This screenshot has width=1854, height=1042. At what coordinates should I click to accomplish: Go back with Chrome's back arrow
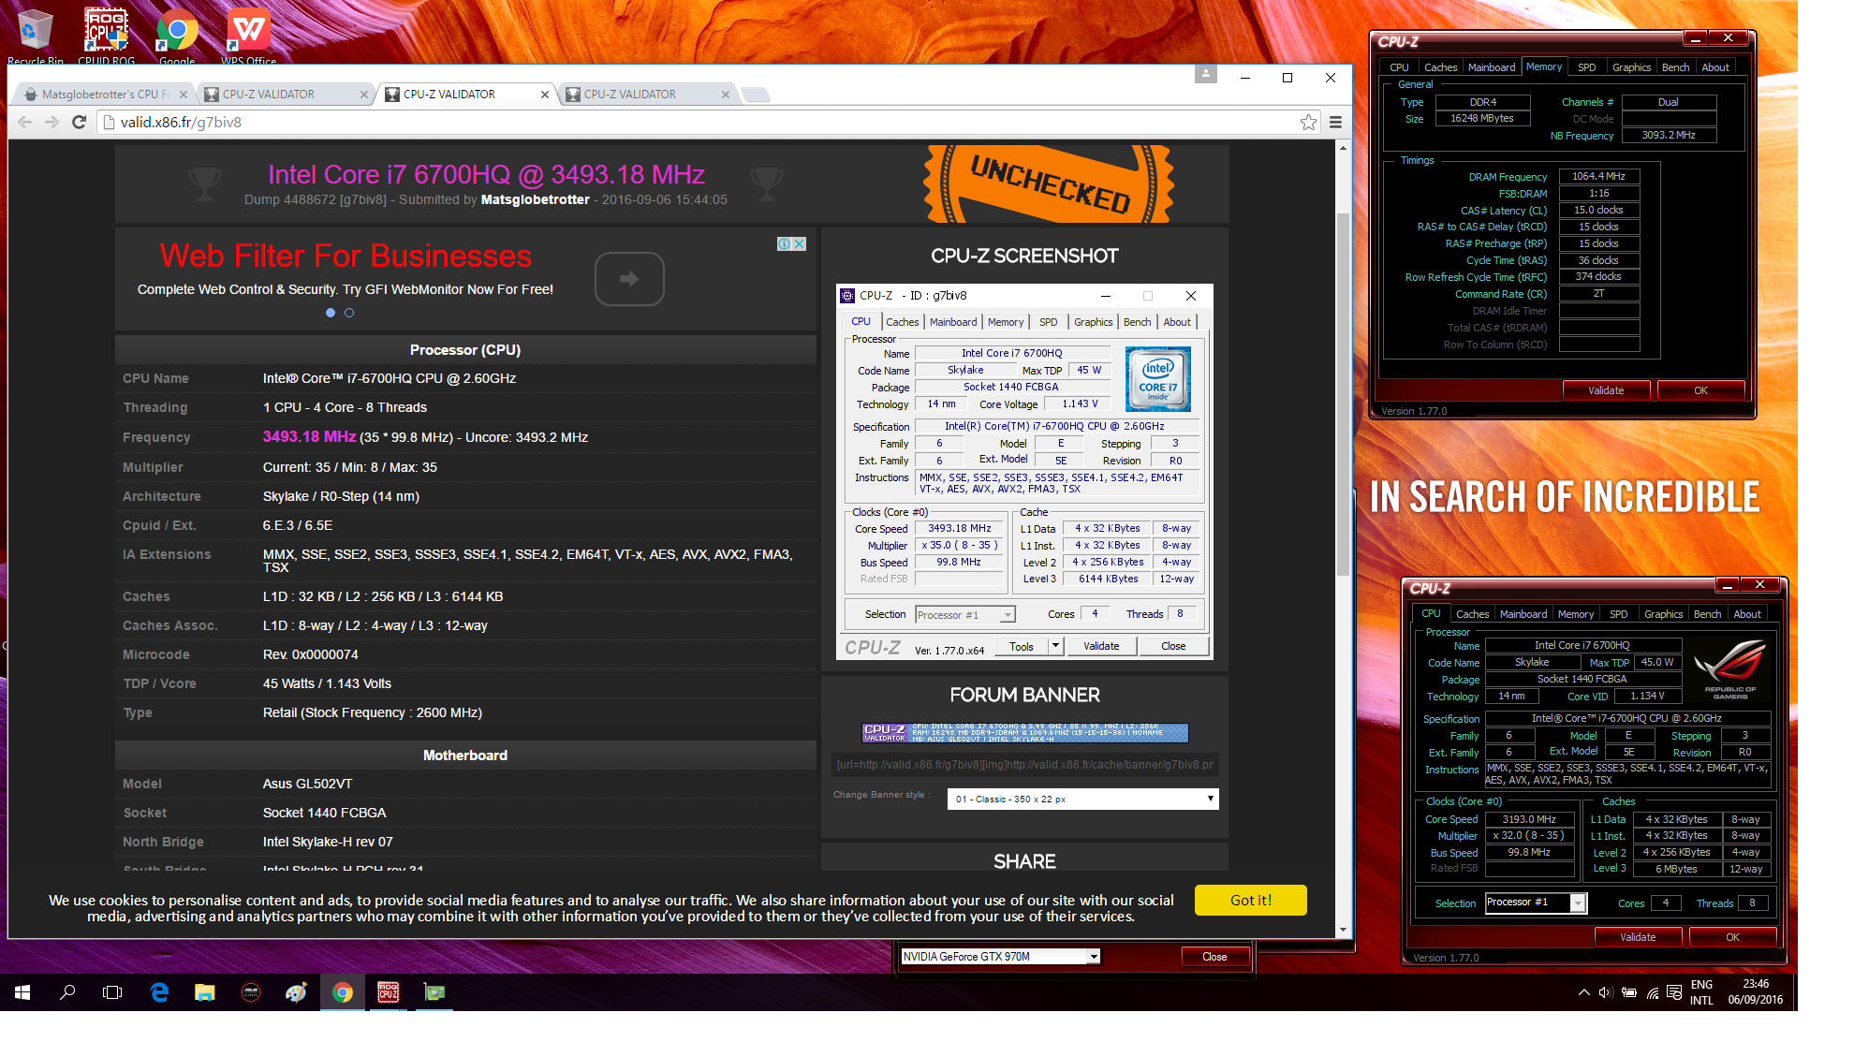tap(25, 122)
